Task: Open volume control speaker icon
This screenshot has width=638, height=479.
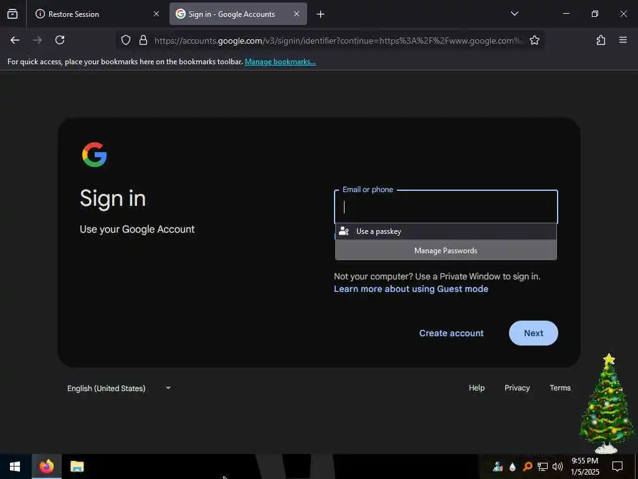Action: (558, 467)
